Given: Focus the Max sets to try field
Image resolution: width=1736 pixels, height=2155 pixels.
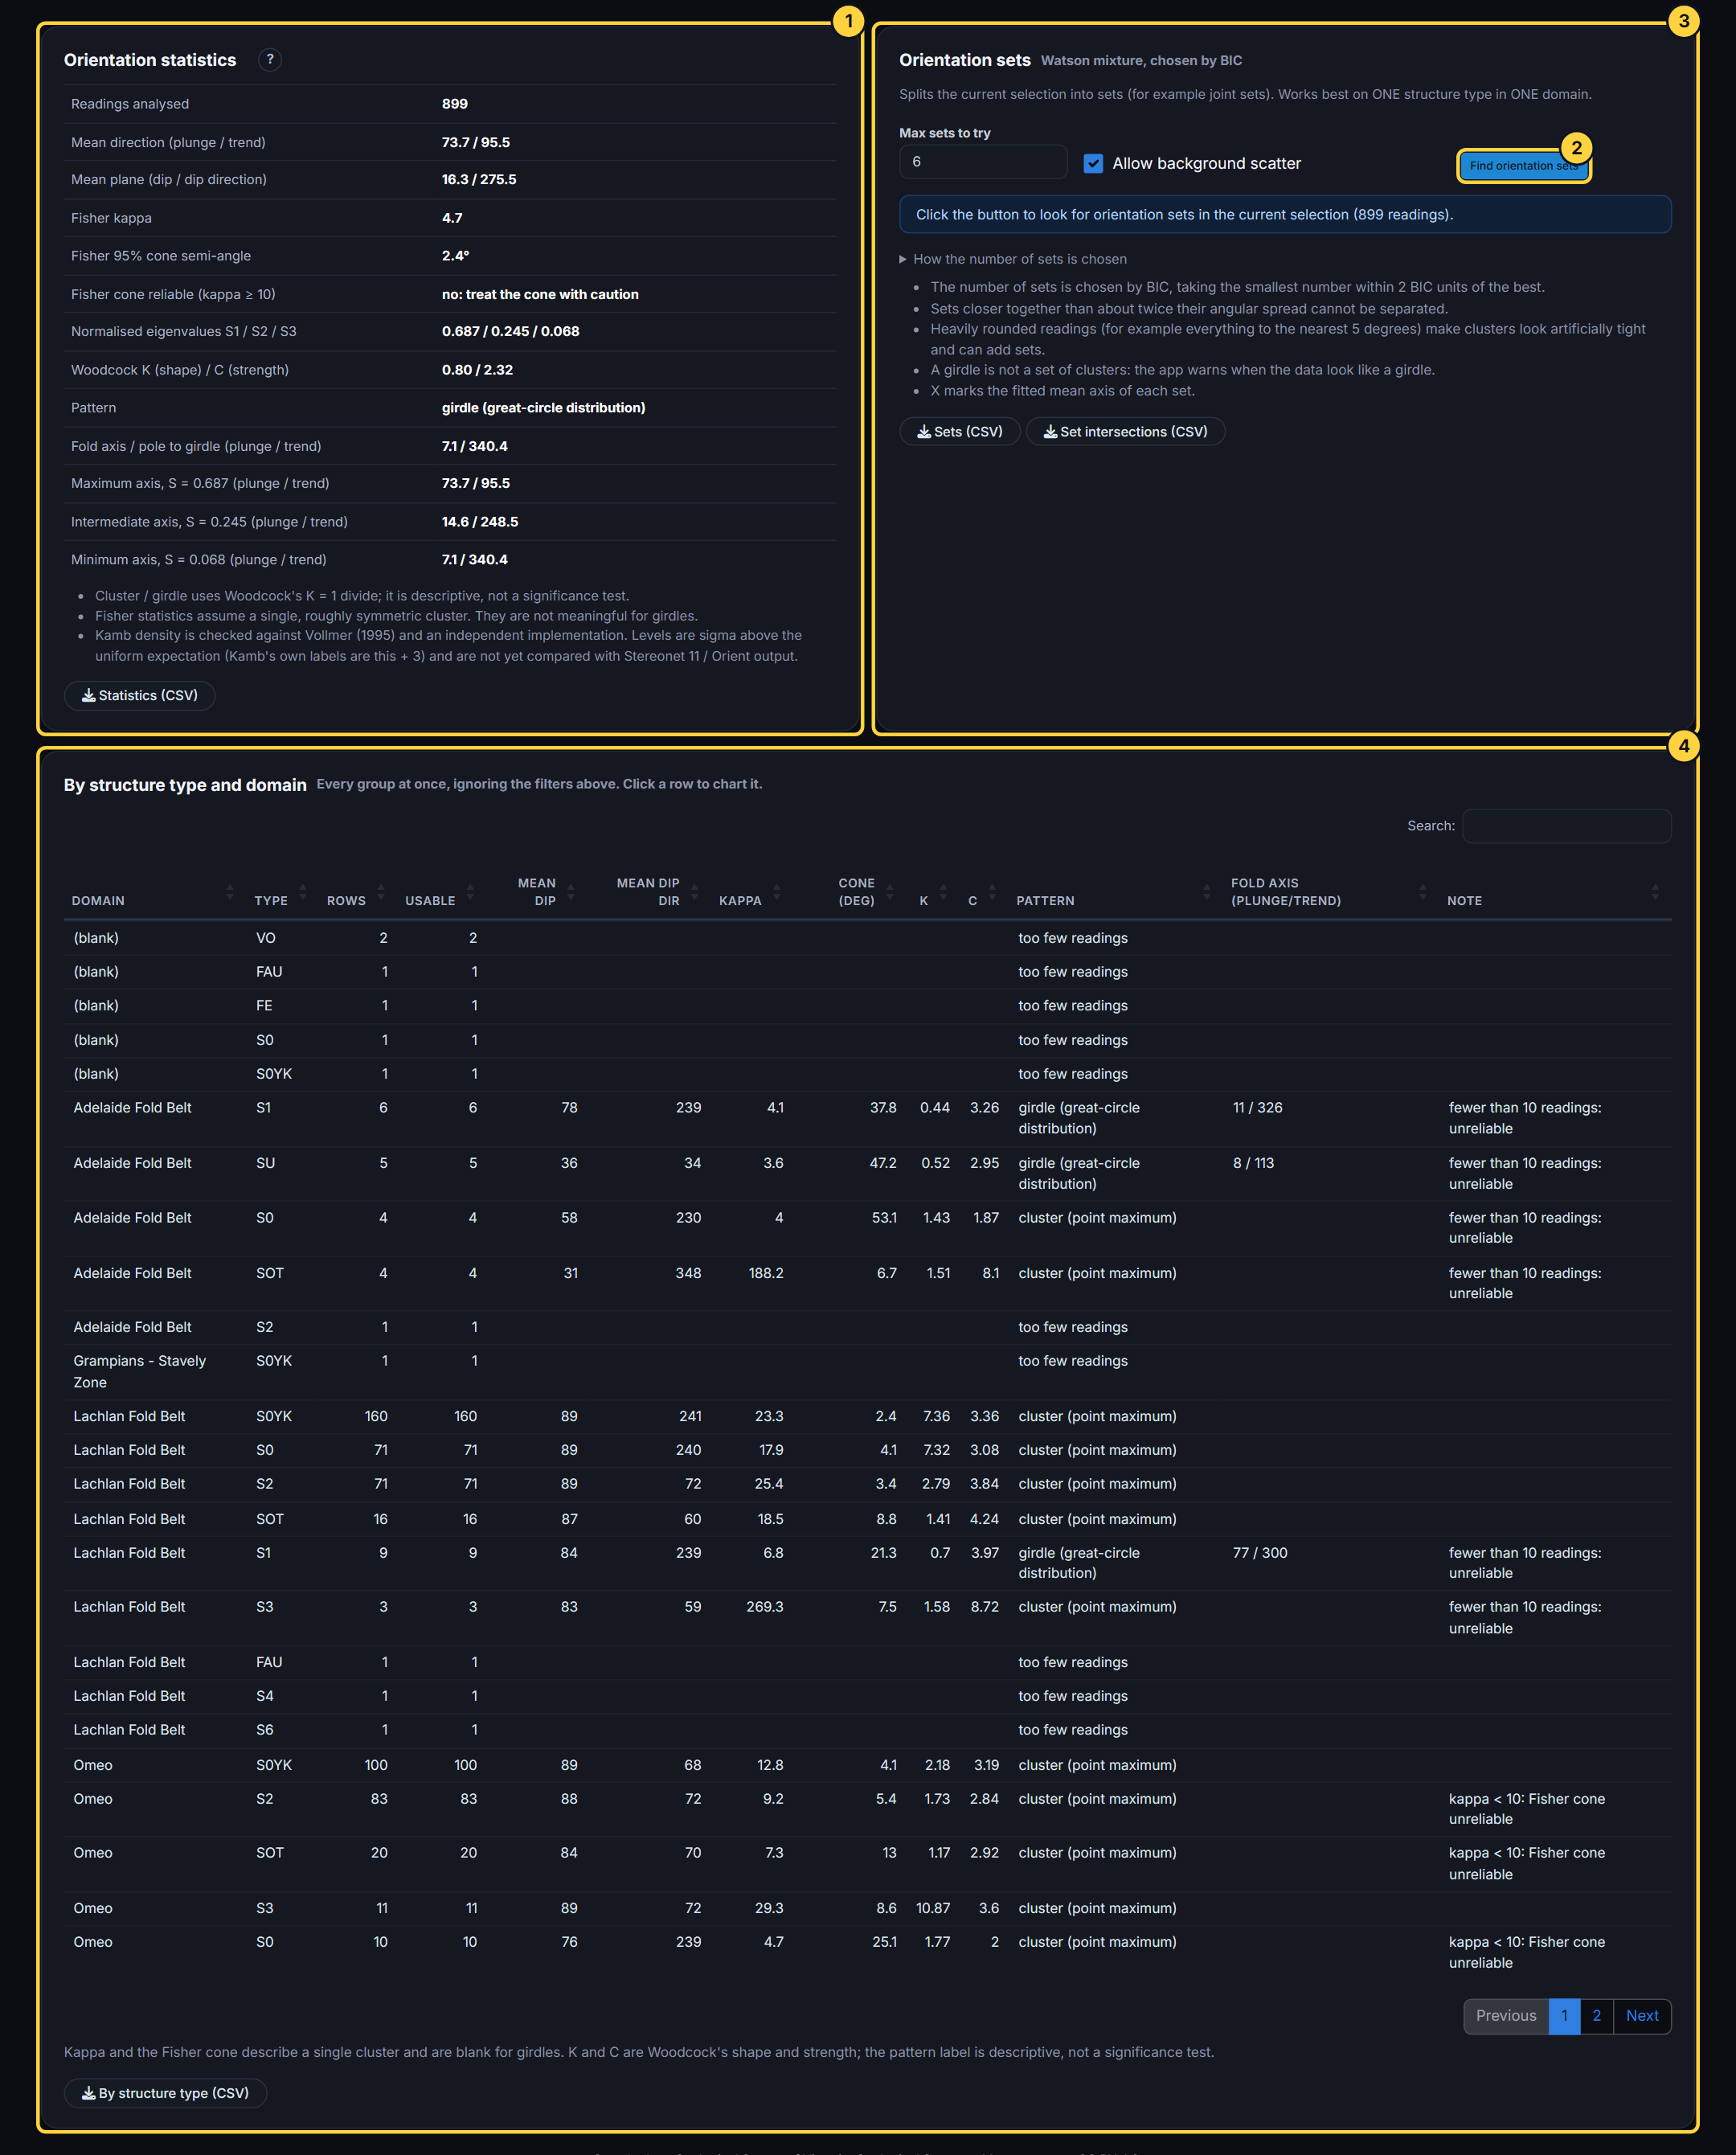Looking at the screenshot, I should click(x=982, y=162).
